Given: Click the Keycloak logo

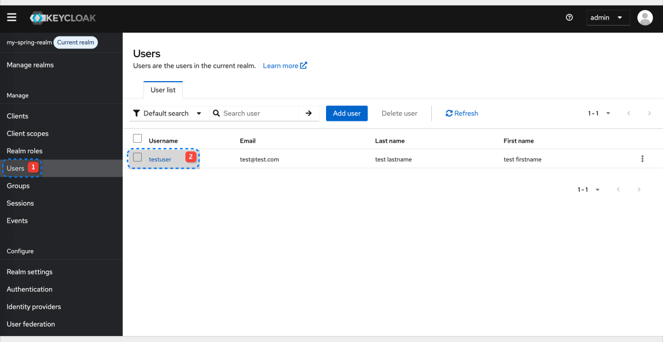Looking at the screenshot, I should (63, 17).
